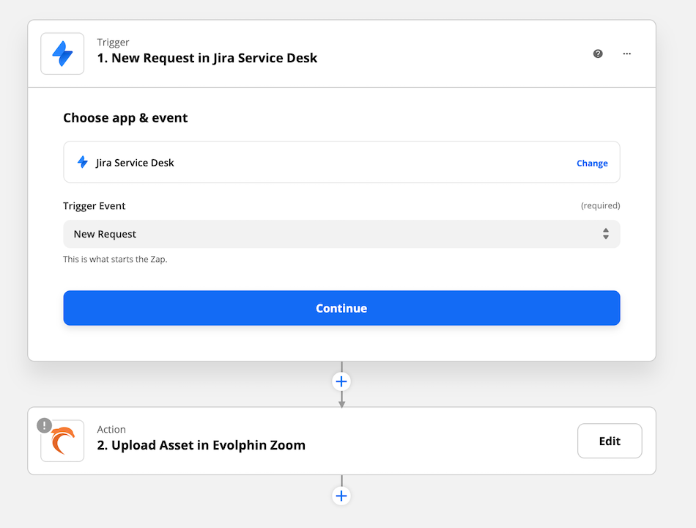Click the Jira Service Desk trigger app icon
The width and height of the screenshot is (696, 528).
(62, 54)
